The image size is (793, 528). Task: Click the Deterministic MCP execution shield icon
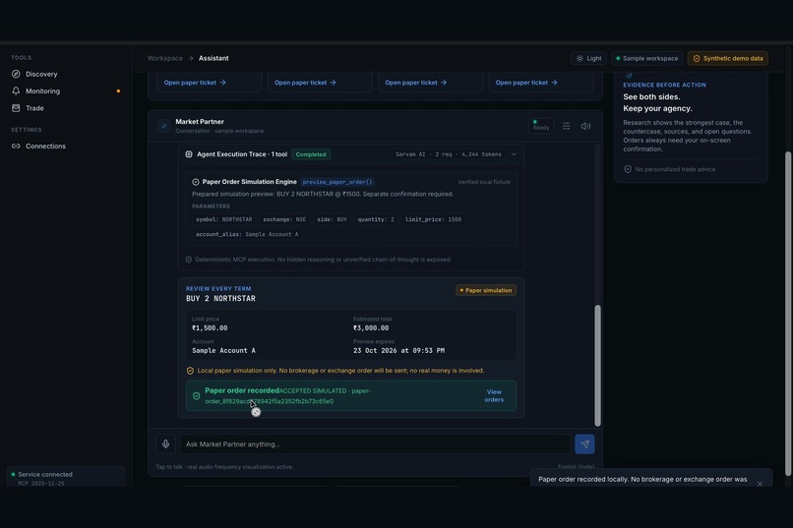pyautogui.click(x=189, y=260)
